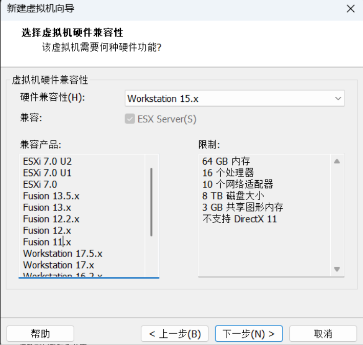Viewport: 363px width, 345px height.
Task: Click Fusion 12.x in compatible products
Action: 47,230
